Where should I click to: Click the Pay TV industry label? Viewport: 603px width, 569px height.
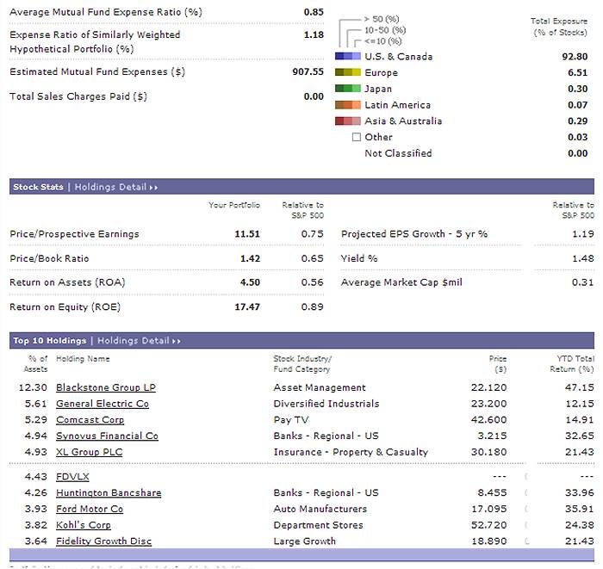(x=291, y=420)
